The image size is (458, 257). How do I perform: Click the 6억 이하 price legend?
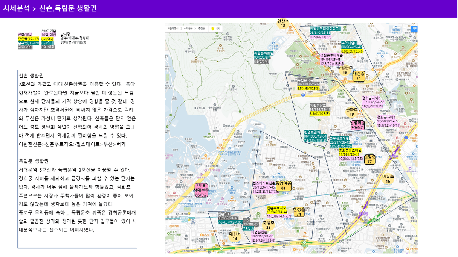(48, 47)
